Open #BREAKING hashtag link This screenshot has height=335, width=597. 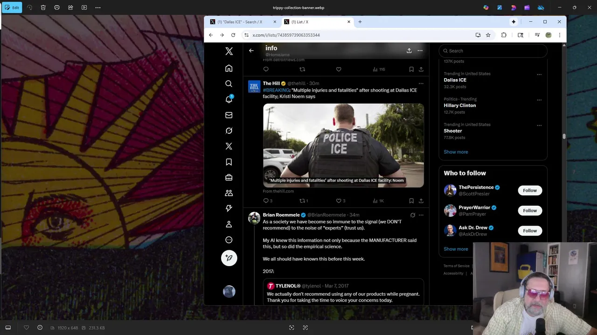276,90
